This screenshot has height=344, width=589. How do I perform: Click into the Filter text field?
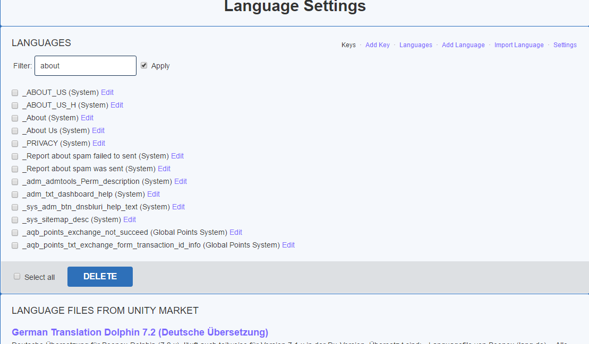(x=86, y=66)
